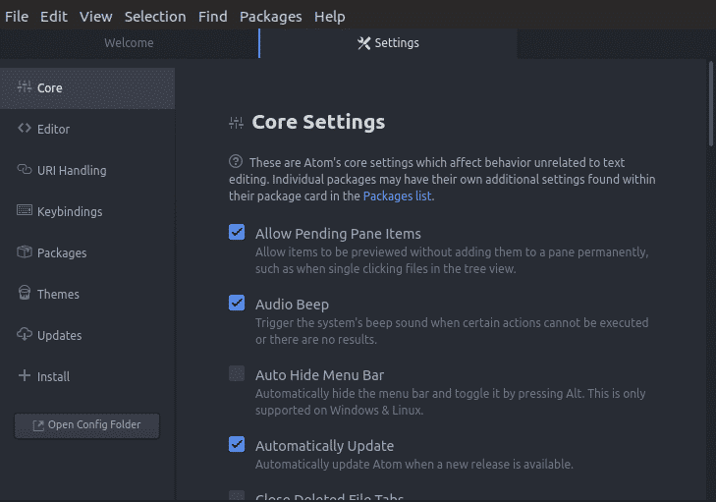This screenshot has width=716, height=502.
Task: Toggle the Close Deleted File Tabs checkbox
Action: point(237,496)
